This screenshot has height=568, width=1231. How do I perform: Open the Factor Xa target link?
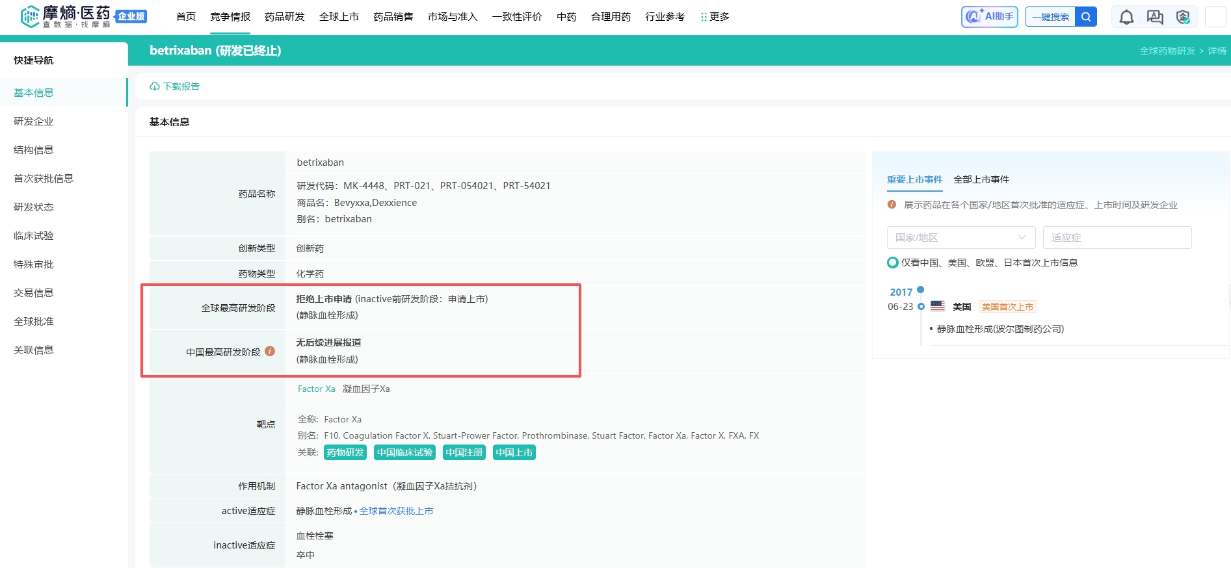click(316, 389)
